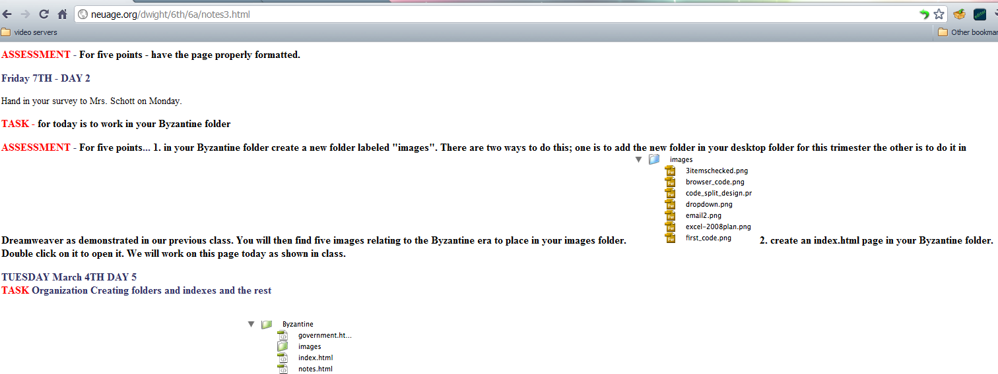The height and width of the screenshot is (374, 998).
Task: Click the globe site info icon
Action: pyautogui.click(x=83, y=14)
